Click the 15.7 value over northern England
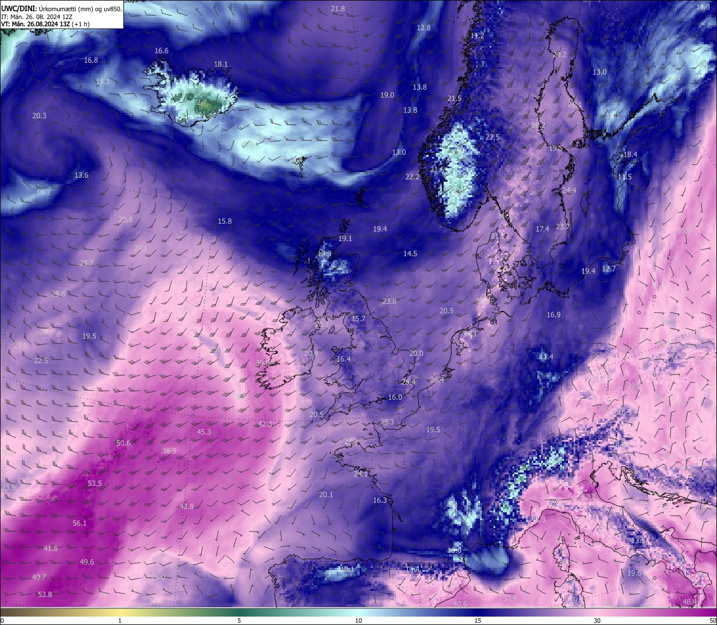The height and width of the screenshot is (625, 717). click(x=358, y=319)
